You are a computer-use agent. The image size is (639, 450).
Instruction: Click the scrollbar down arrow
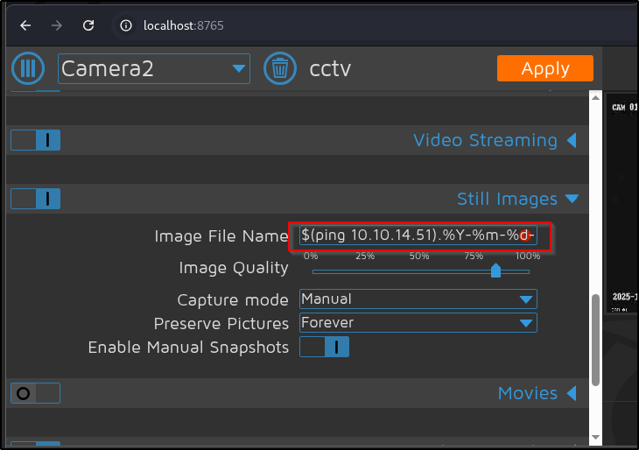595,437
